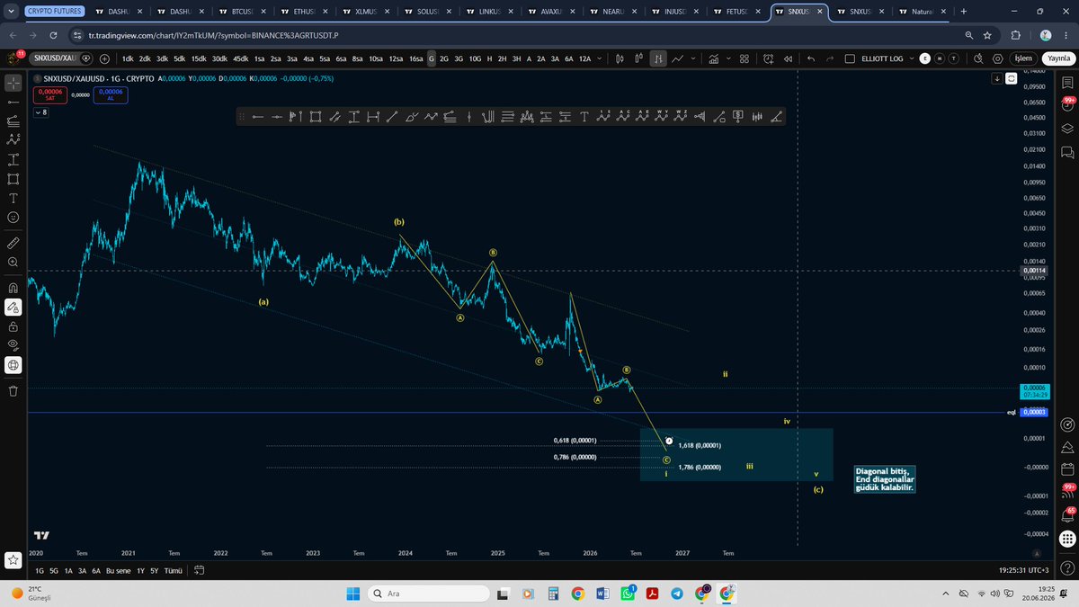Click the İşlem trade button
Image resolution: width=1079 pixels, height=607 pixels.
pos(1023,58)
